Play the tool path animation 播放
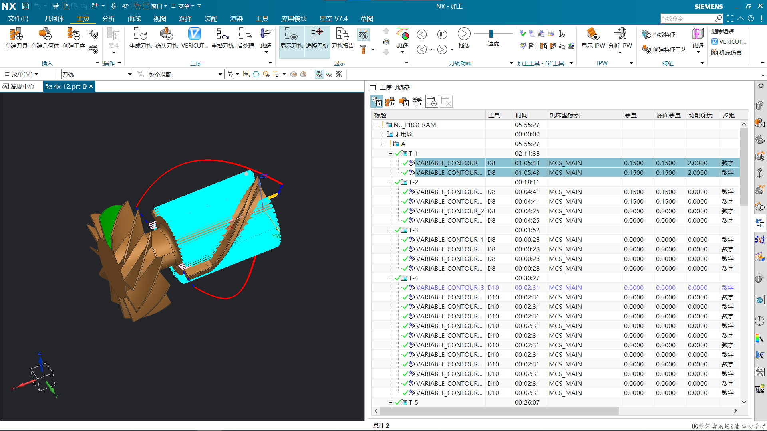Screen dimensions: 767x431 click(464, 38)
